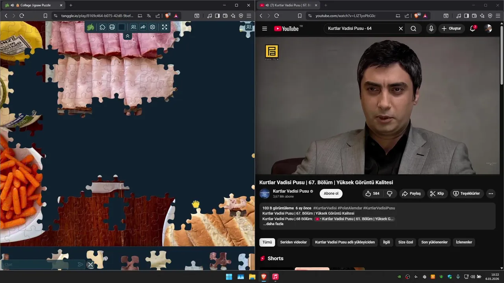Click the Abone ol subscribe button

click(331, 193)
